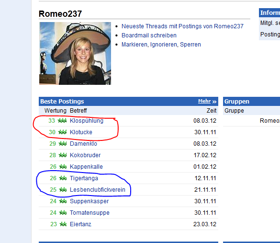Click the Boardmail schreiben link

(x=149, y=35)
